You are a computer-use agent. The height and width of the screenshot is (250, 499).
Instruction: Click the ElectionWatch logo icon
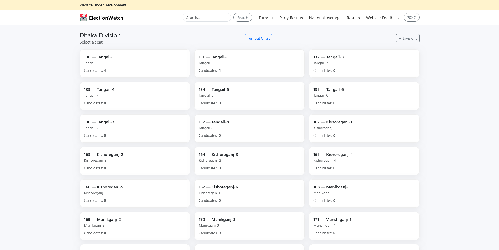(x=83, y=18)
